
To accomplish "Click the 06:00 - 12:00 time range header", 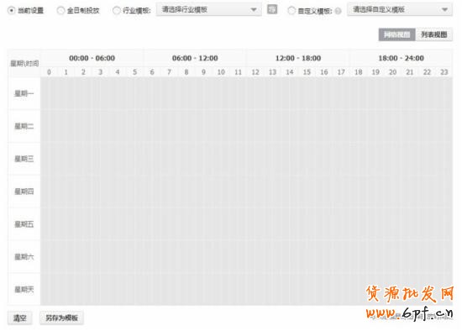I will (195, 58).
